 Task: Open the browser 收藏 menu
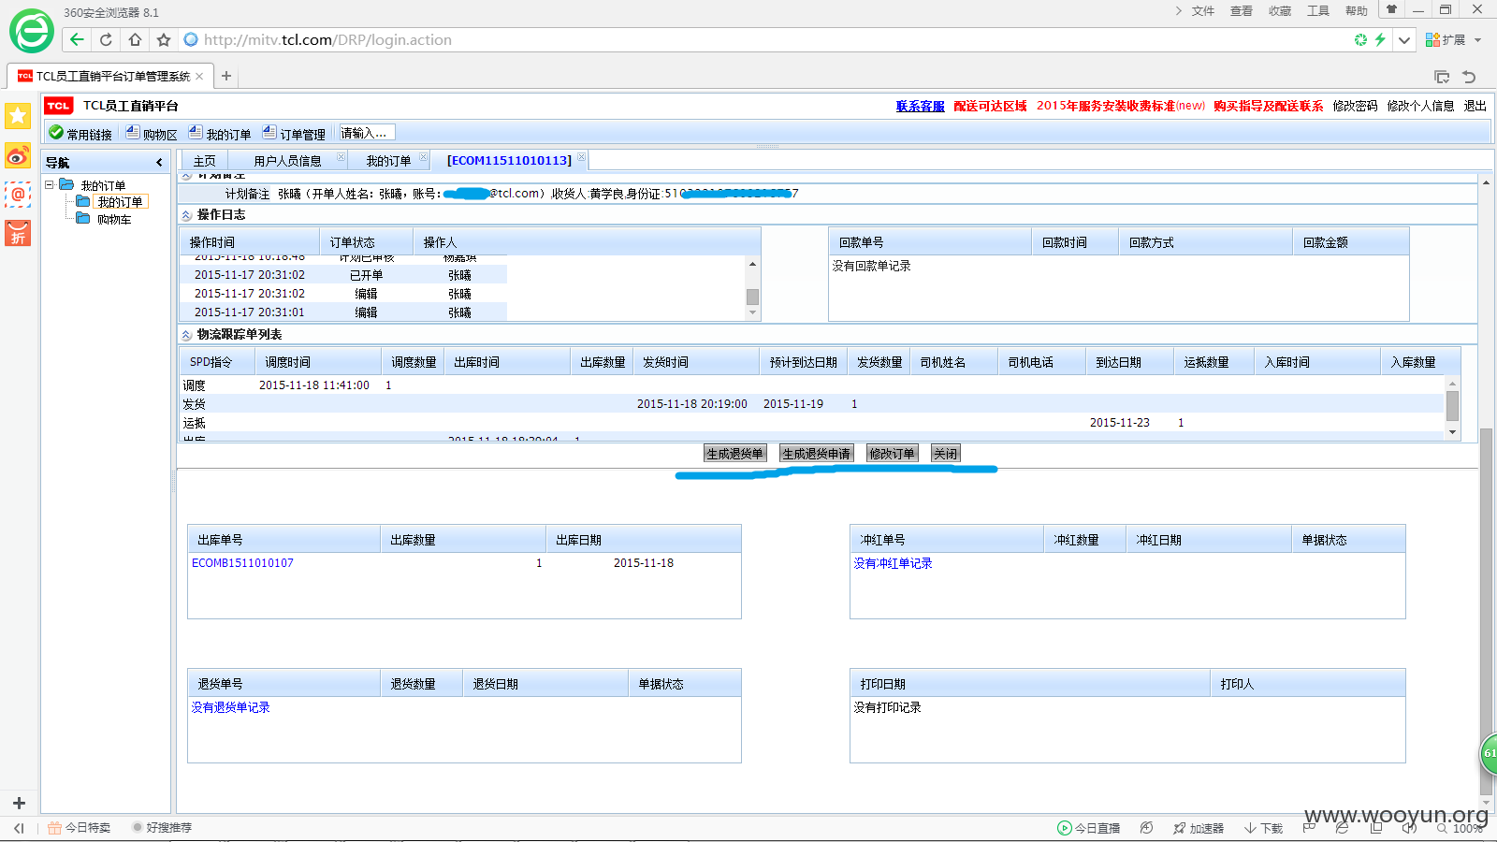pyautogui.click(x=1279, y=10)
